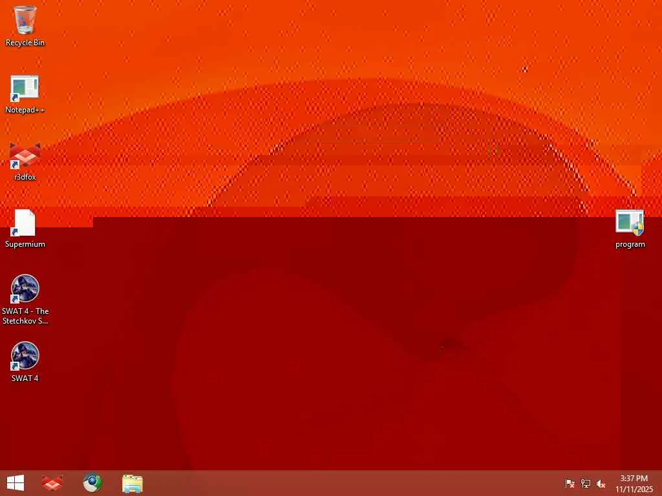Select the Supermium desktop shortcut
The width and height of the screenshot is (662, 496).
pos(25,229)
